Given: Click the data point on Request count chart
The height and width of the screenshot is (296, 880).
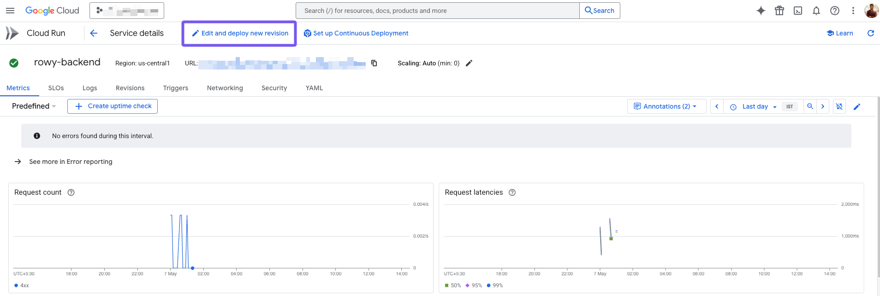Looking at the screenshot, I should pos(193,268).
